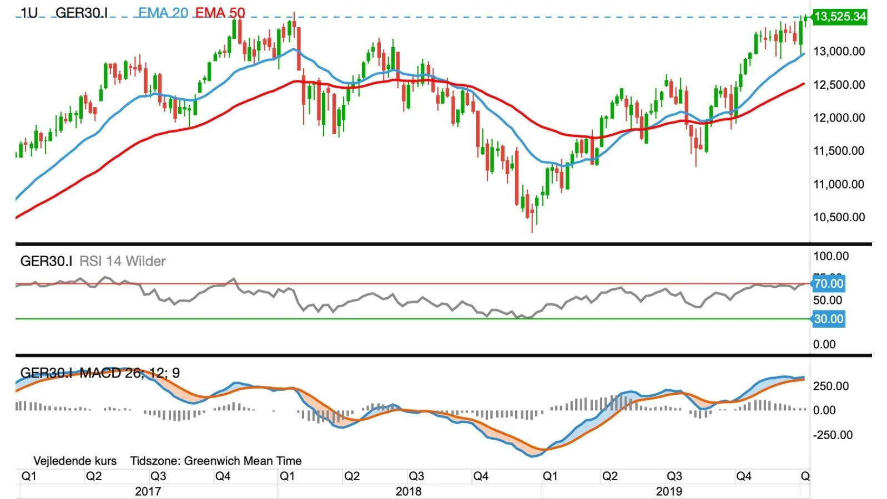The width and height of the screenshot is (887, 499).
Task: Click the 2019 year label on time axis
Action: pyautogui.click(x=669, y=491)
